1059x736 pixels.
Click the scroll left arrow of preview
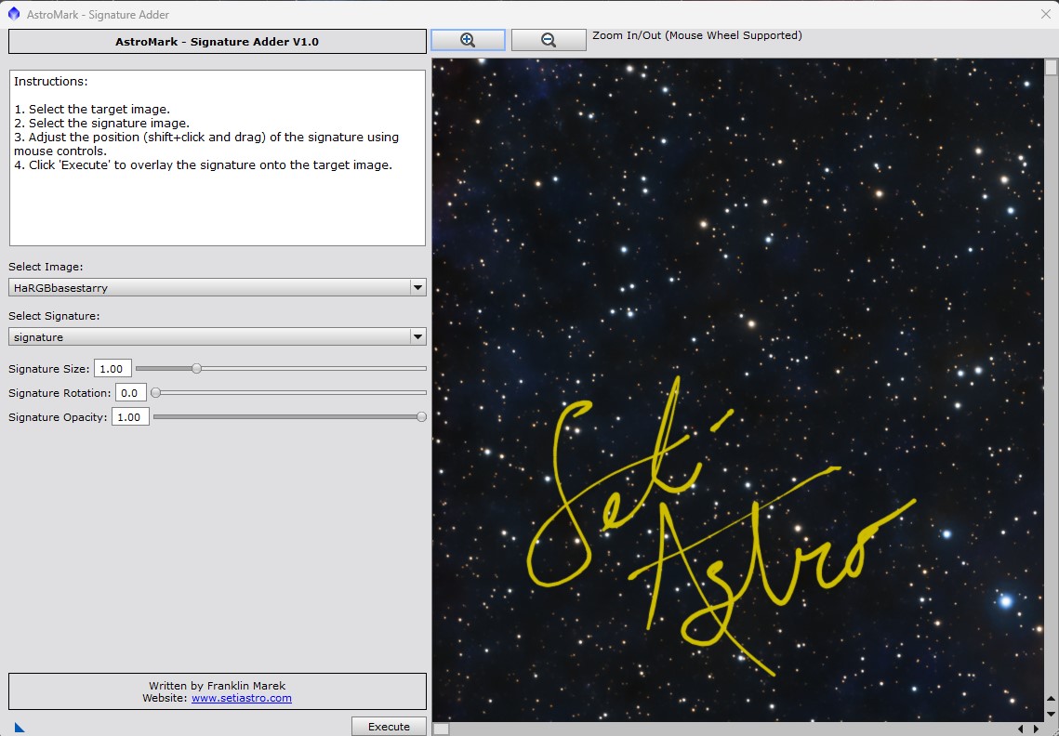(1021, 729)
